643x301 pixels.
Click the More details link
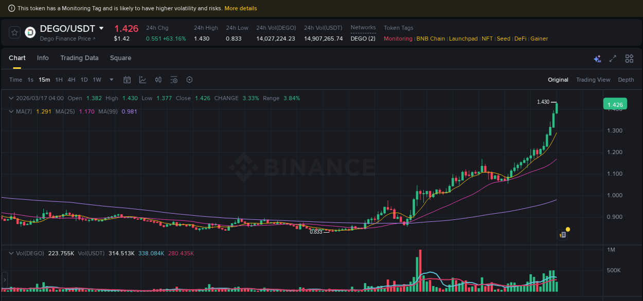pyautogui.click(x=241, y=8)
